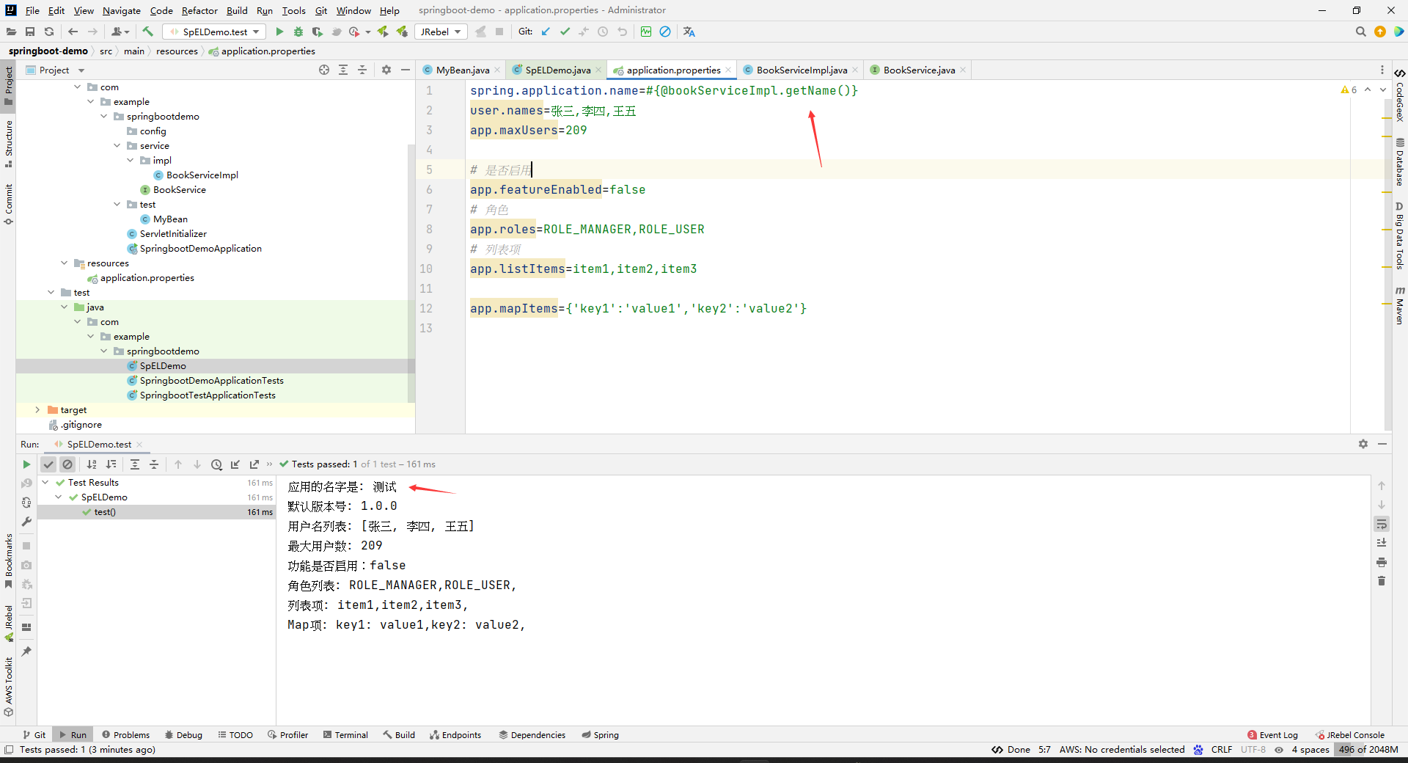Open the Event Log
The image size is (1408, 763).
pyautogui.click(x=1272, y=734)
